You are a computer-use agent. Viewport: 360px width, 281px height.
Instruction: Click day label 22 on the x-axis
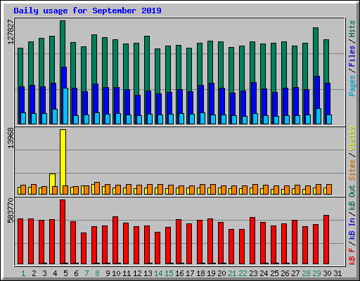243,273
